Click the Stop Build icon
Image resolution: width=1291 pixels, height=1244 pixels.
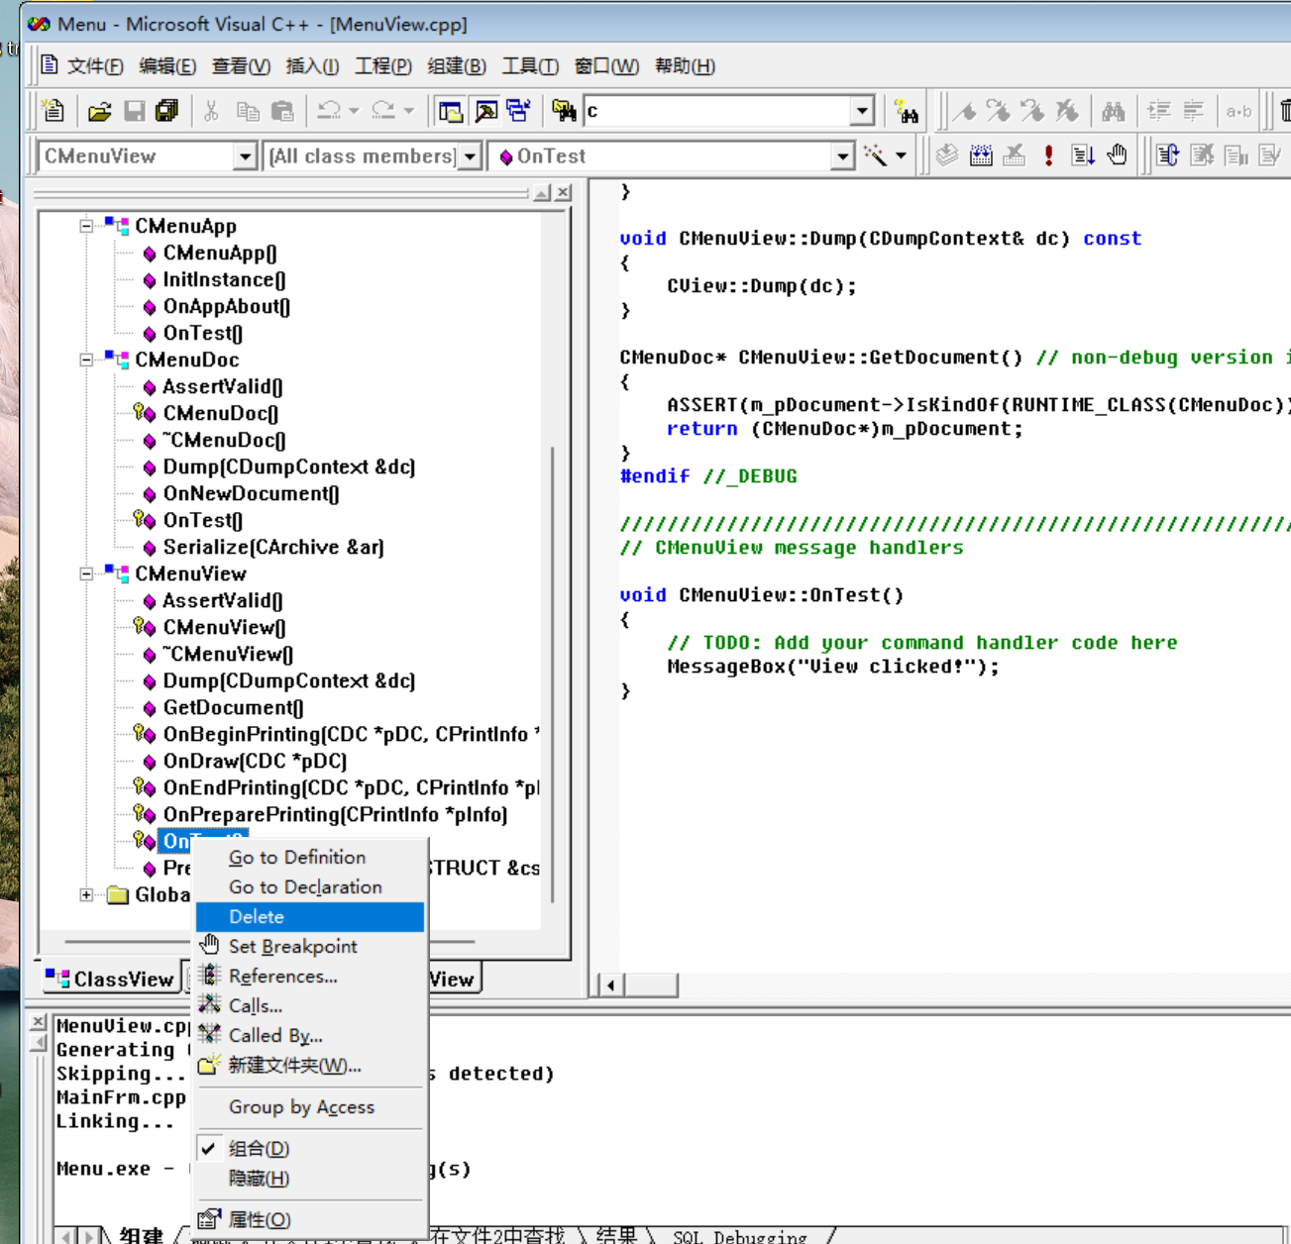coord(1014,155)
